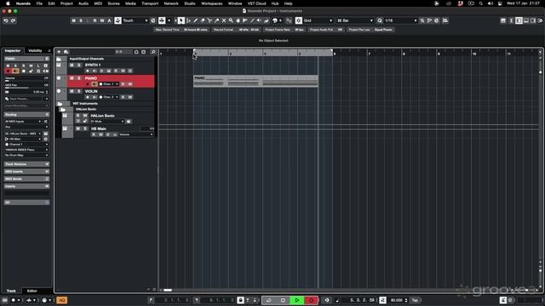Toggle Record Enable on PIANO track
Screen dimensions: 545x306
[x=87, y=84]
